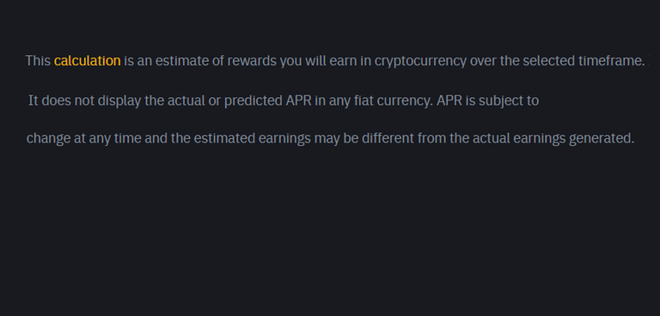Click the word "time" in third line

click(x=128, y=138)
